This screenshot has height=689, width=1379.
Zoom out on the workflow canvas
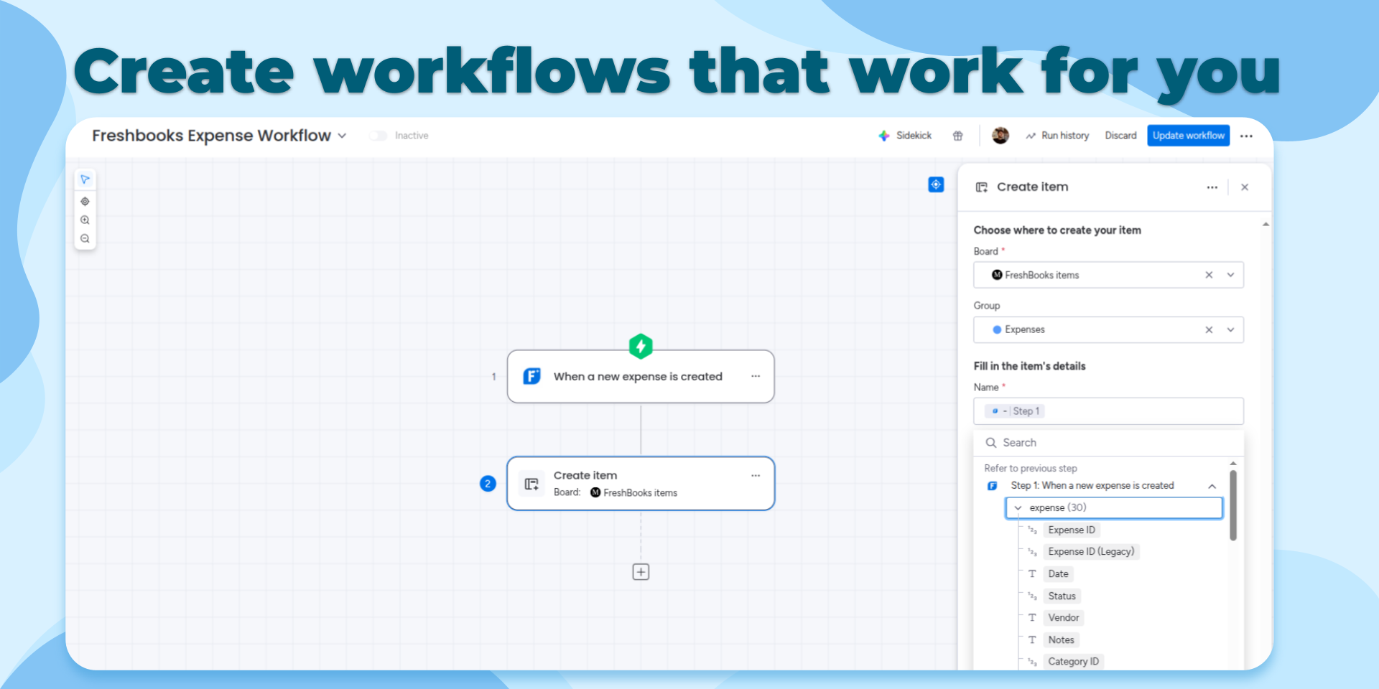coord(85,239)
